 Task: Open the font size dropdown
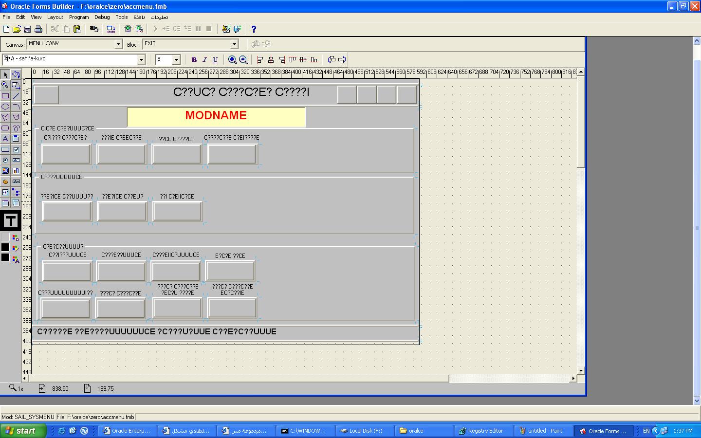(x=176, y=60)
